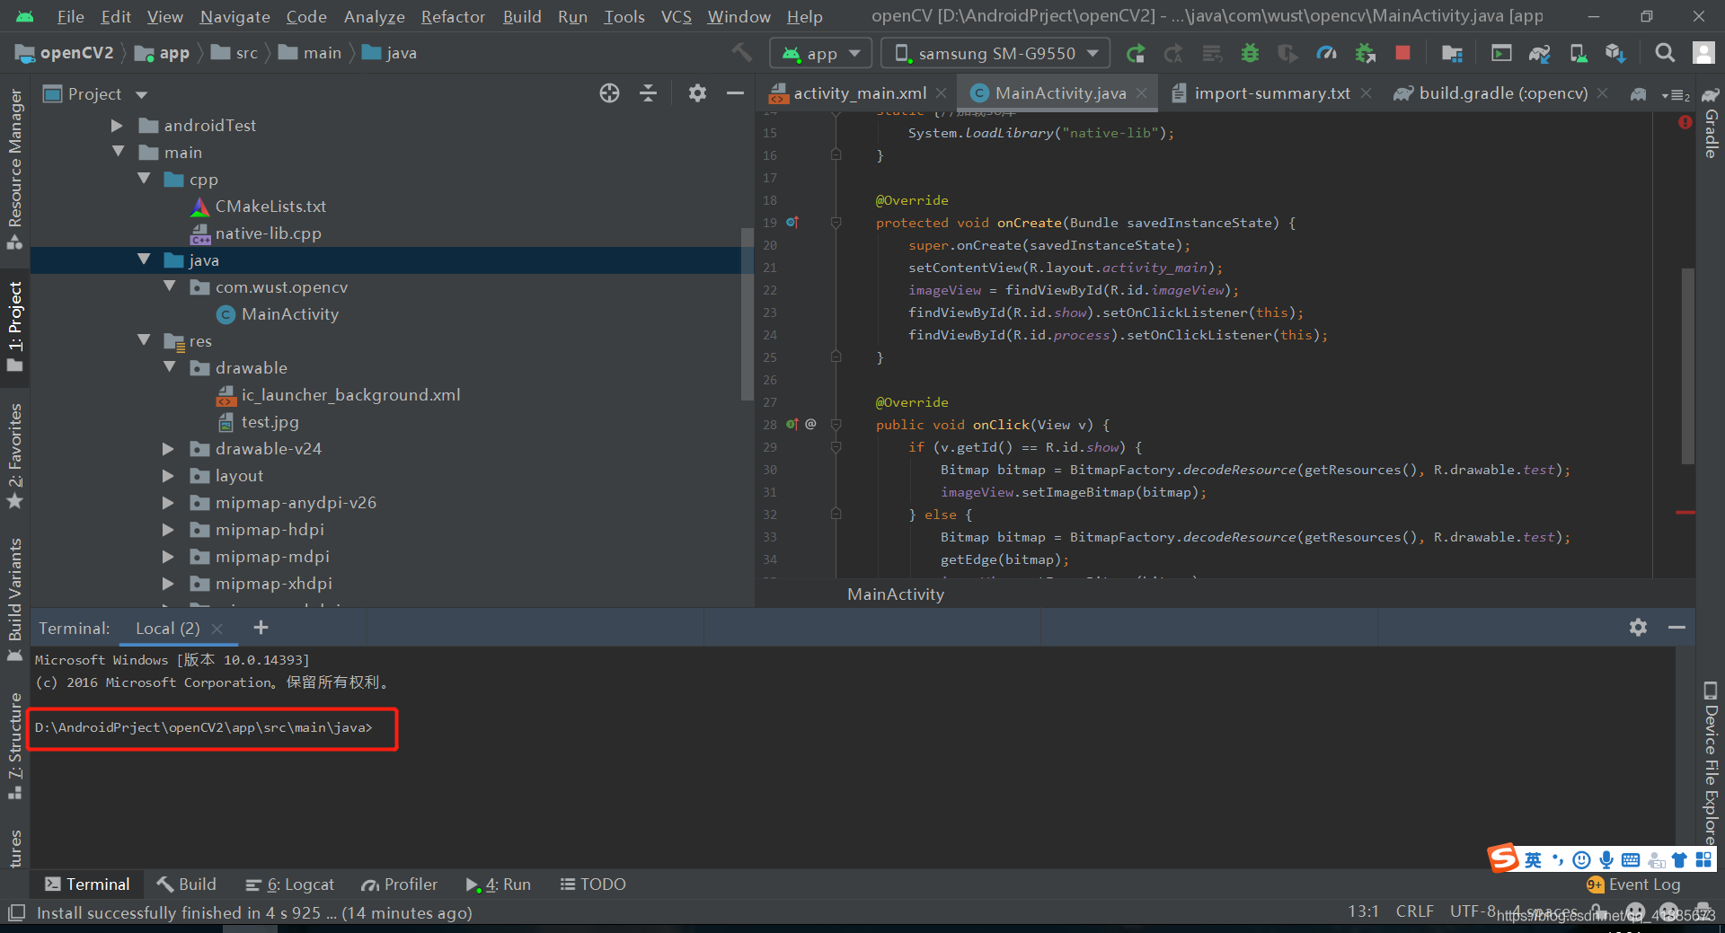The height and width of the screenshot is (933, 1725).
Task: Open Terminal panel settings gear
Action: click(x=1638, y=628)
